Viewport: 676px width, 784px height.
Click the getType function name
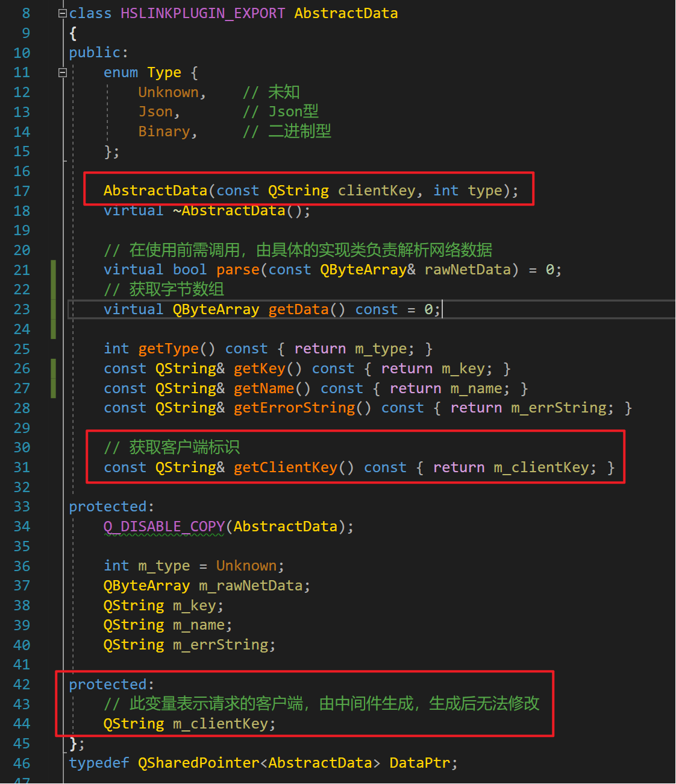pos(168,349)
